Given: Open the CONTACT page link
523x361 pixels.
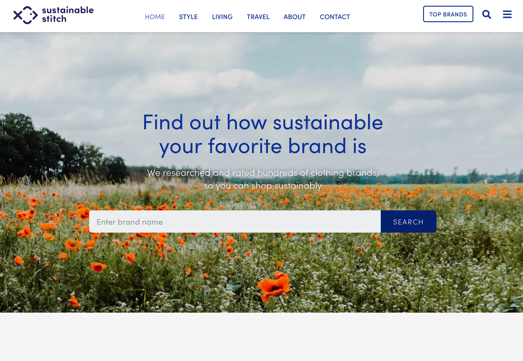Looking at the screenshot, I should pos(335,17).
